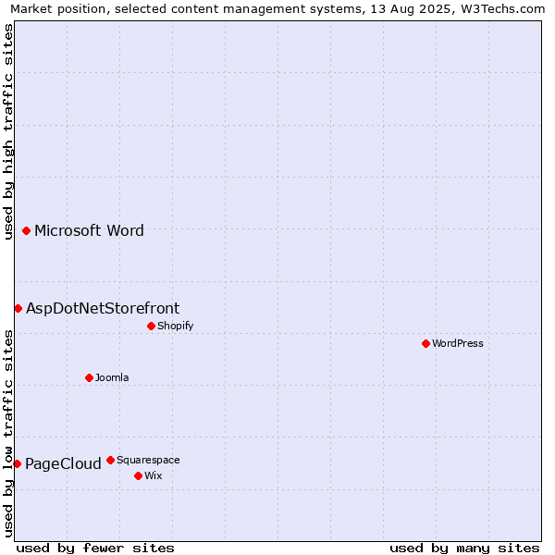
Task: Click 'used by fewer sites' axis label
Action: [95, 549]
